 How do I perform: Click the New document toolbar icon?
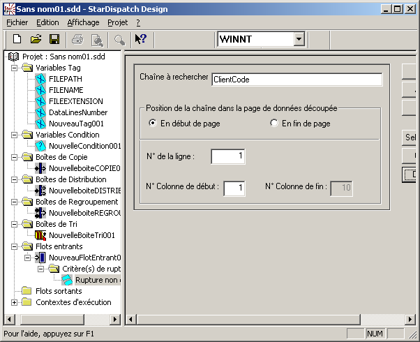(x=17, y=39)
